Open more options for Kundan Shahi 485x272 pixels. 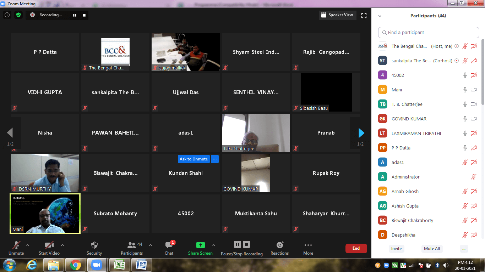(215, 159)
